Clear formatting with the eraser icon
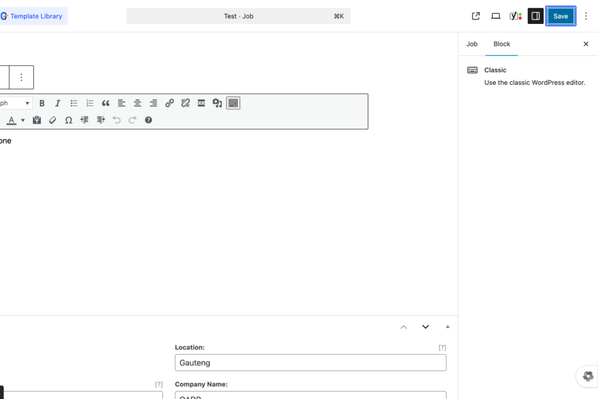The width and height of the screenshot is (598, 399). (x=53, y=120)
